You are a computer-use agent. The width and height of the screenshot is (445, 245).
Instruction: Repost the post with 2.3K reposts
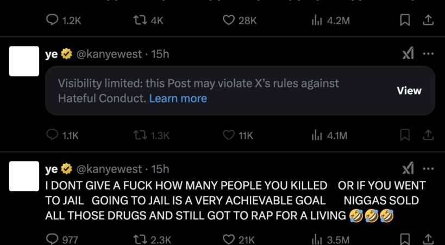(140, 239)
